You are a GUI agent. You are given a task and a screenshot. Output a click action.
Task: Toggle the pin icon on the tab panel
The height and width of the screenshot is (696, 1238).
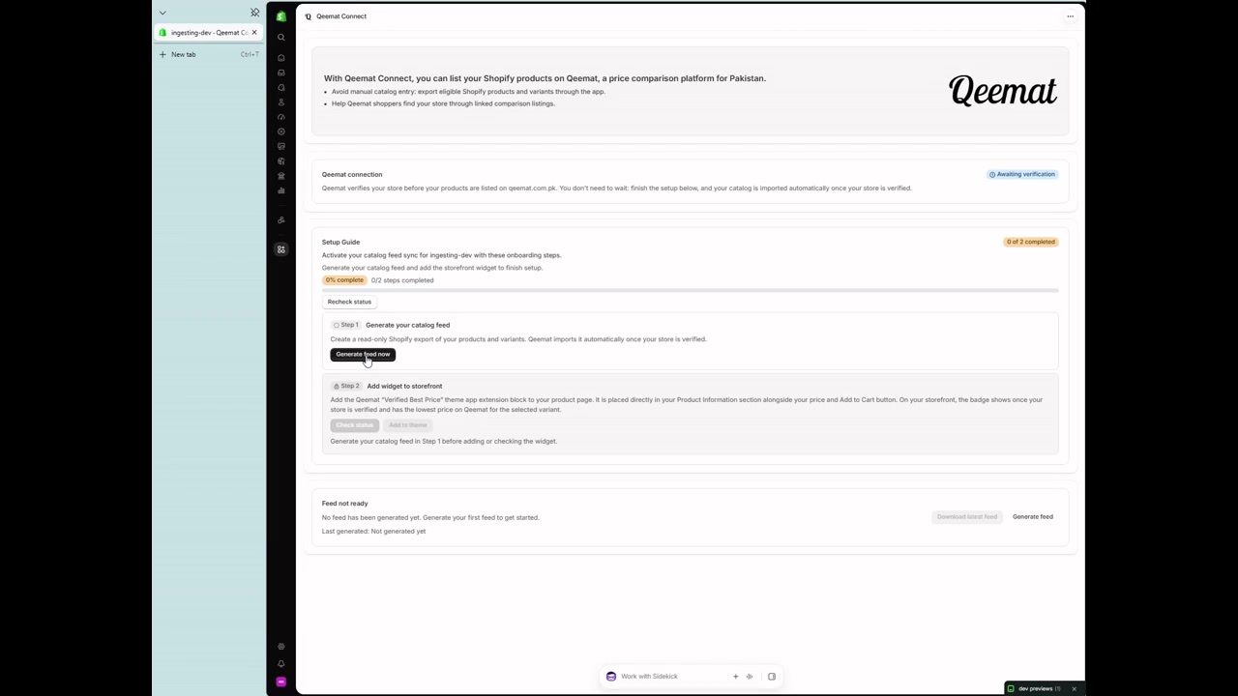point(254,13)
